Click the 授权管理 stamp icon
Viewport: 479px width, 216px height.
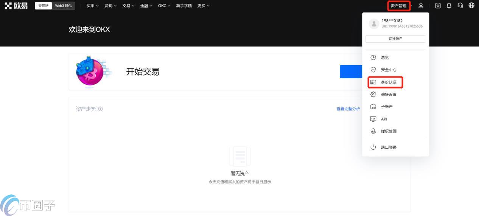(x=373, y=131)
